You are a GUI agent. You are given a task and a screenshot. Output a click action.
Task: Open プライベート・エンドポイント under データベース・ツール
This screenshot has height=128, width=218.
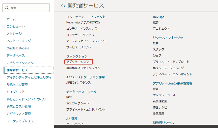[86, 110]
